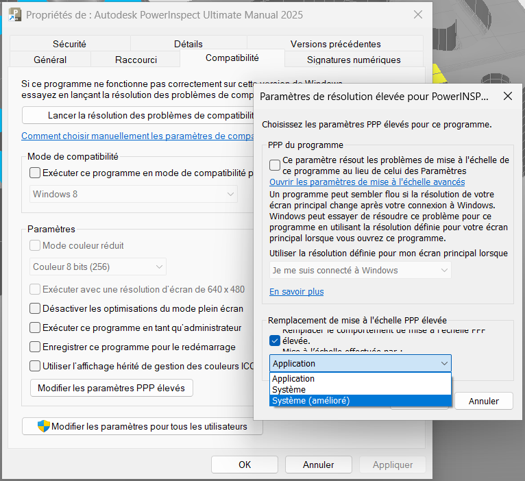Open the Détails tab

188,44
